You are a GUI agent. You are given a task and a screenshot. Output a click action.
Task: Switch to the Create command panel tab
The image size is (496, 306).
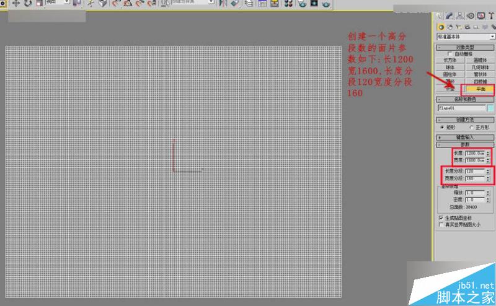pos(439,16)
